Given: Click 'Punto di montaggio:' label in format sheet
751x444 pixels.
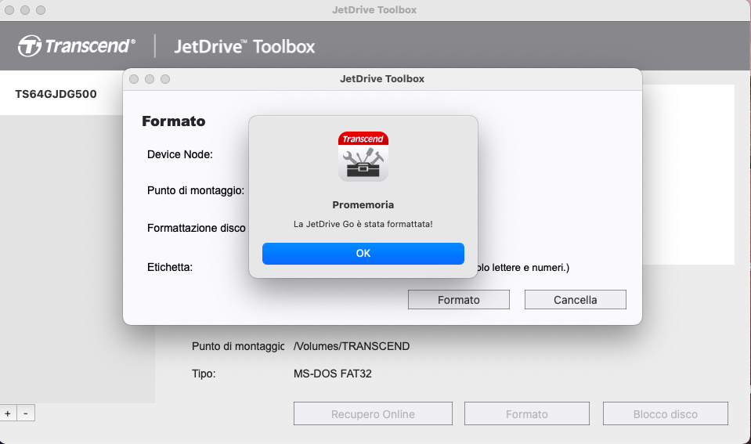Looking at the screenshot, I should [196, 190].
